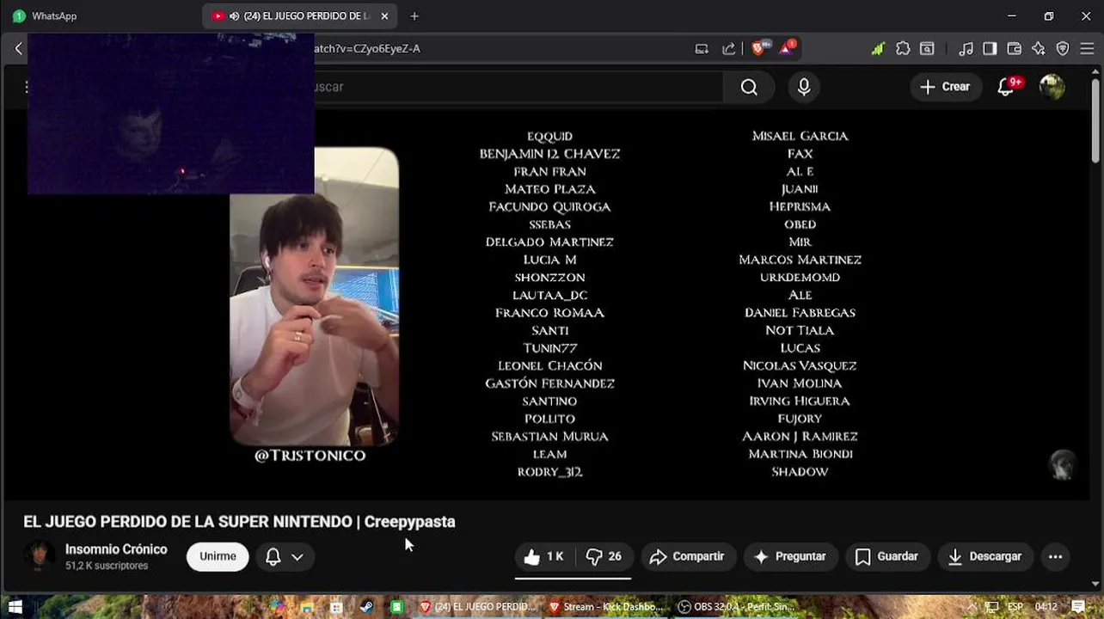Viewport: 1104px width, 619px height.
Task: Click the Unirme membership button
Action: pos(218,557)
